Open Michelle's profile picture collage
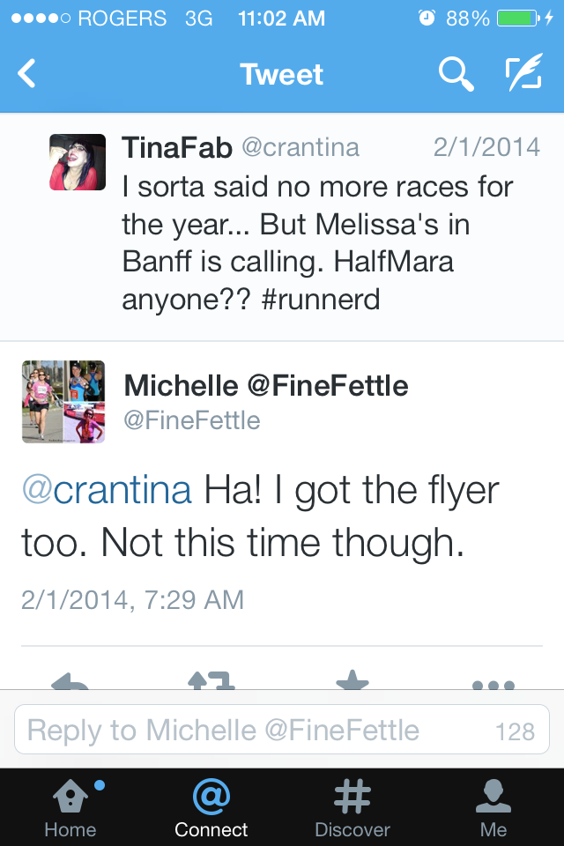 click(x=63, y=401)
